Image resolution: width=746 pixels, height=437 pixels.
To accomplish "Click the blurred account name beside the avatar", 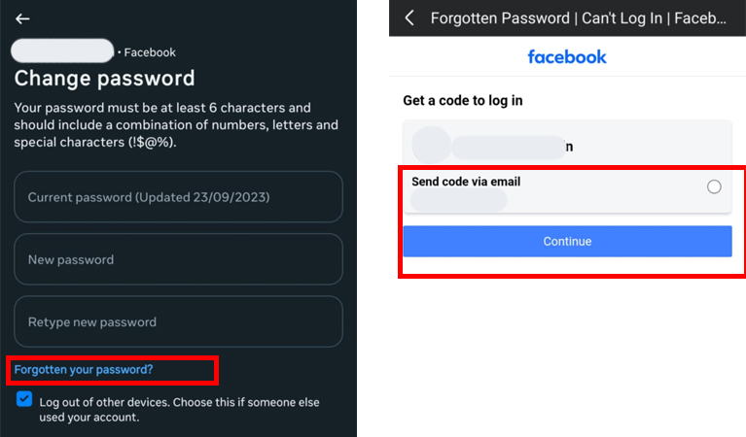I will (509, 147).
